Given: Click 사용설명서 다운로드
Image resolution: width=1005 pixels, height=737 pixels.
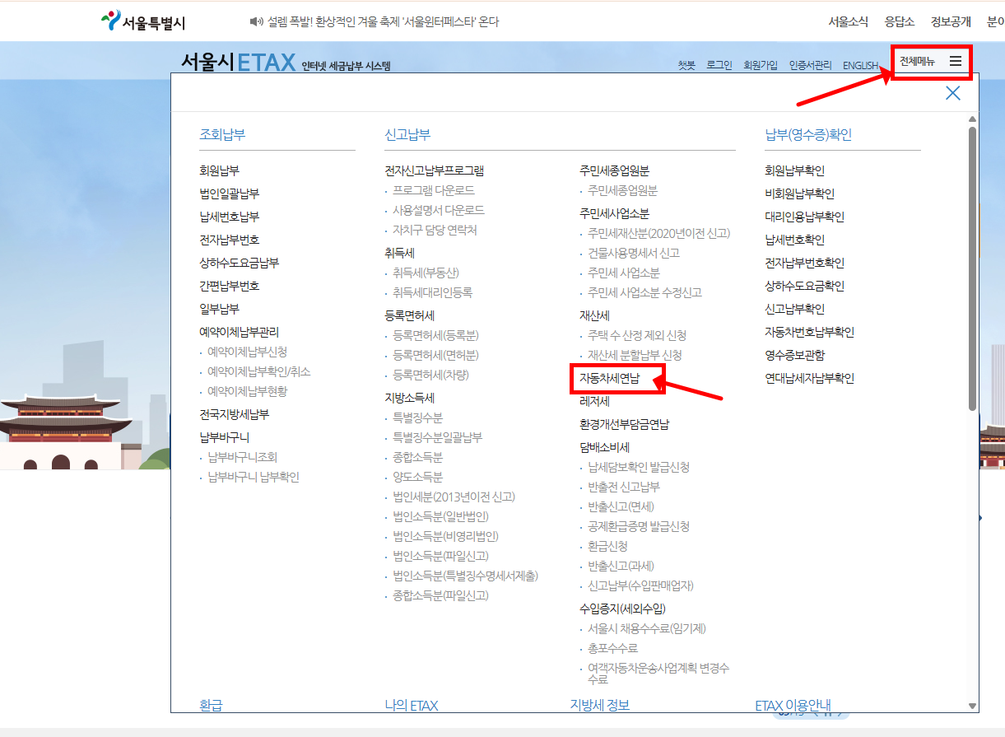Looking at the screenshot, I should coord(439,210).
